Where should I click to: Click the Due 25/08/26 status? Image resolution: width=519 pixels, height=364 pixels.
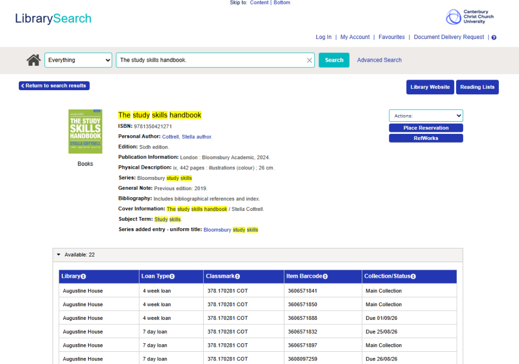click(x=381, y=332)
